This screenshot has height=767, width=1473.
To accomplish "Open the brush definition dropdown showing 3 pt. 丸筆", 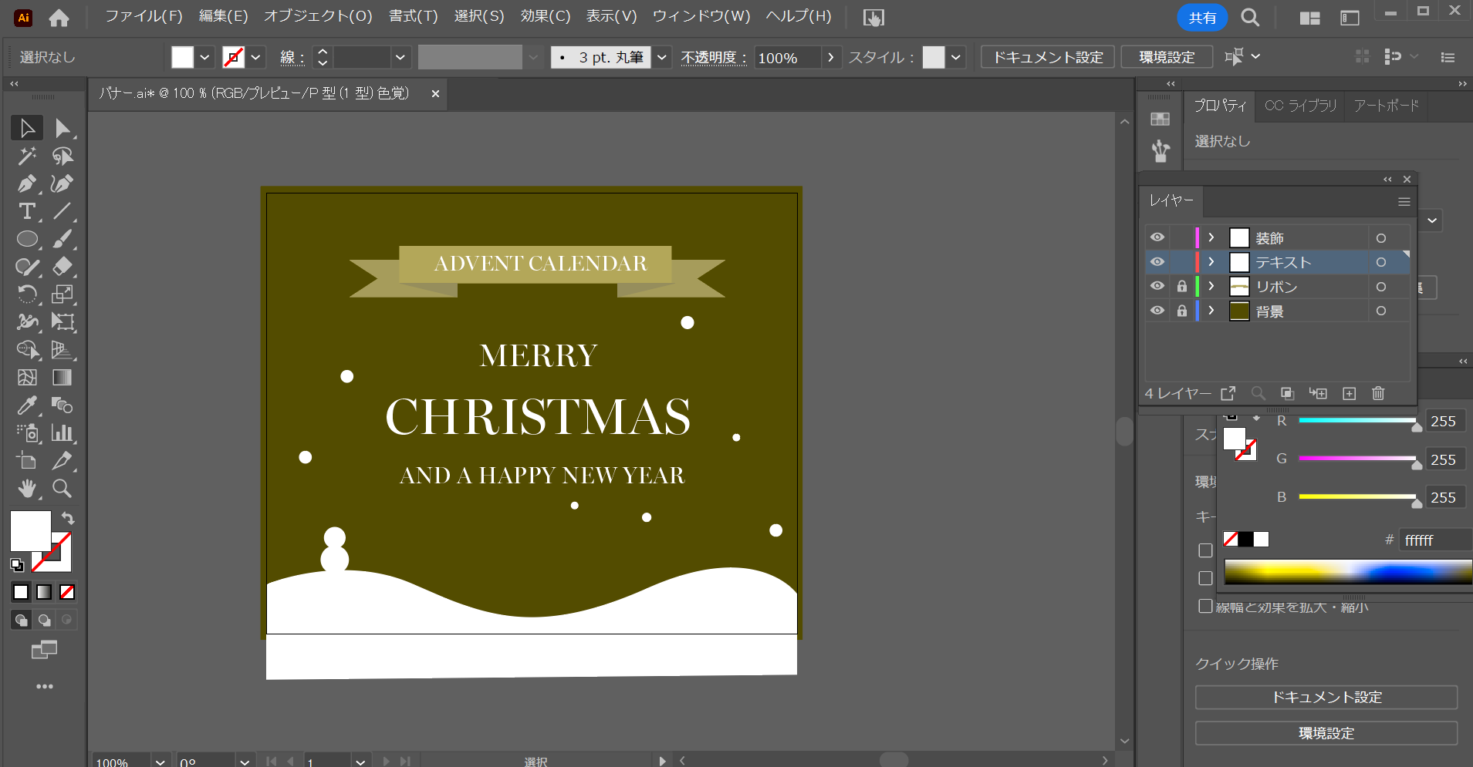I will (662, 56).
